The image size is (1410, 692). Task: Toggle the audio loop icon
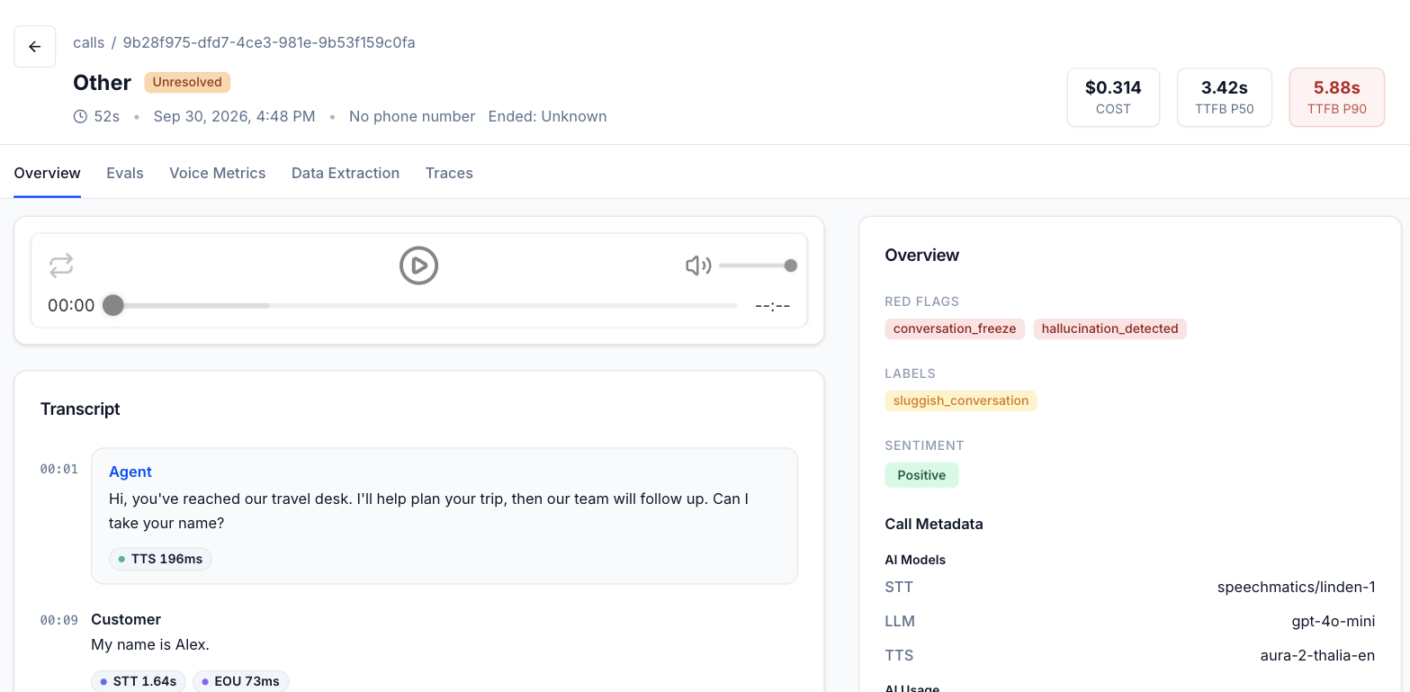click(x=61, y=265)
